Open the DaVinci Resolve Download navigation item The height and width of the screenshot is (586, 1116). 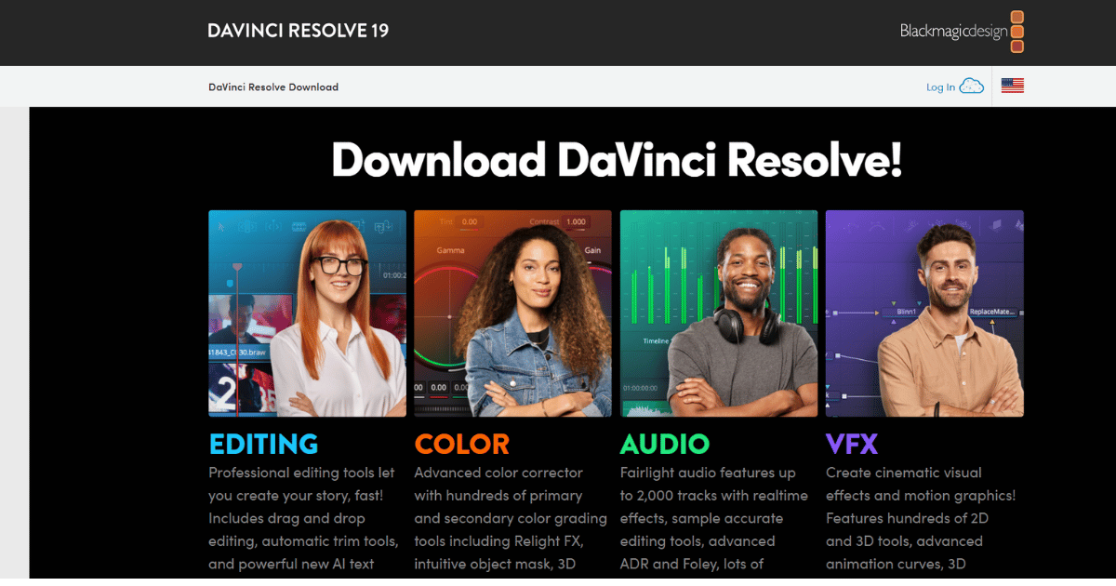tap(272, 87)
